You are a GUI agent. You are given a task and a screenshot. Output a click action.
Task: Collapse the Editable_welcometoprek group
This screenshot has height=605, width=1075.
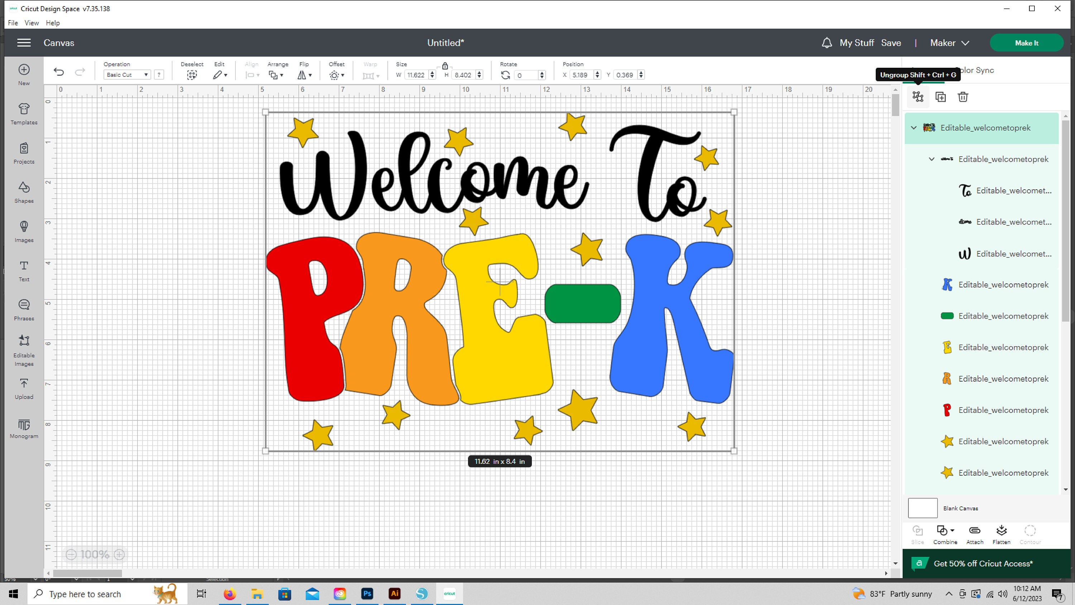[x=914, y=128]
